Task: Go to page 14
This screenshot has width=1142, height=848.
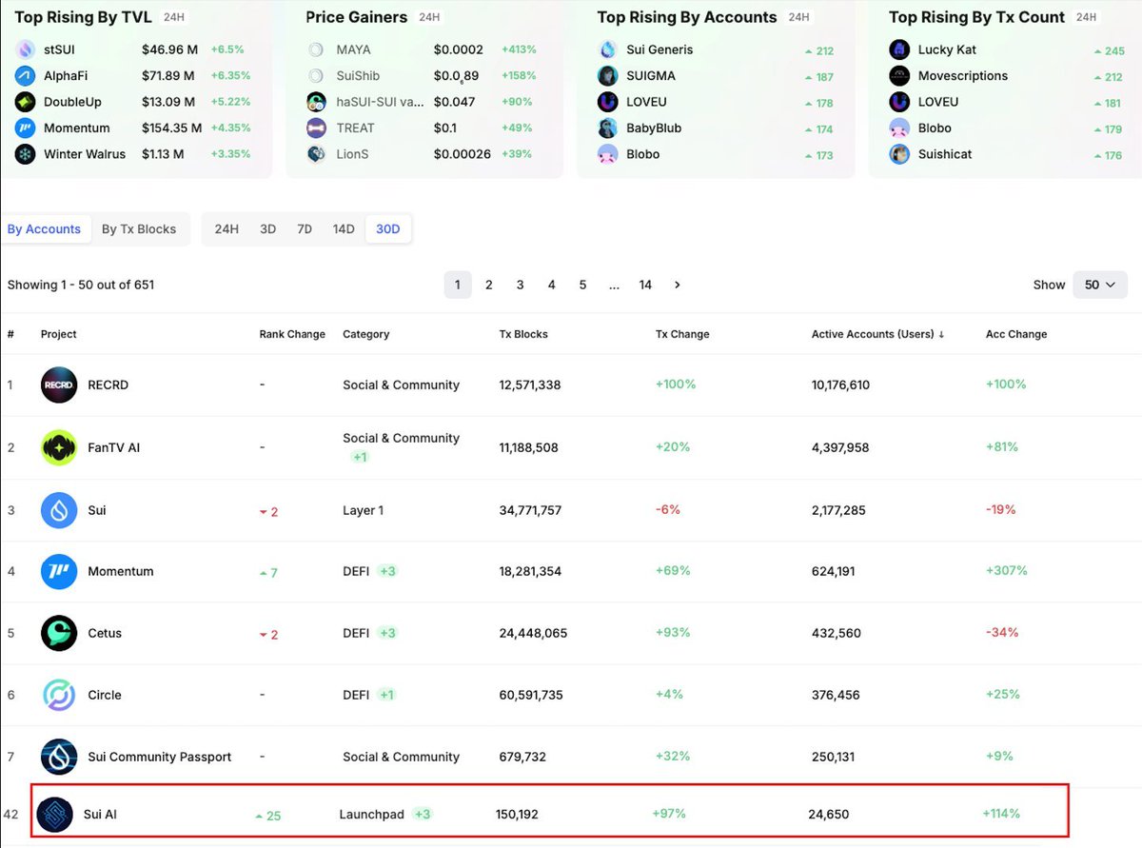Action: pos(645,285)
